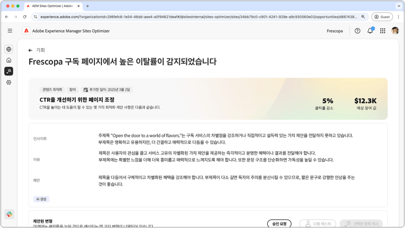
Task: Click the macOS green maximize window button
Action: pyautogui.click(x=18, y=6)
